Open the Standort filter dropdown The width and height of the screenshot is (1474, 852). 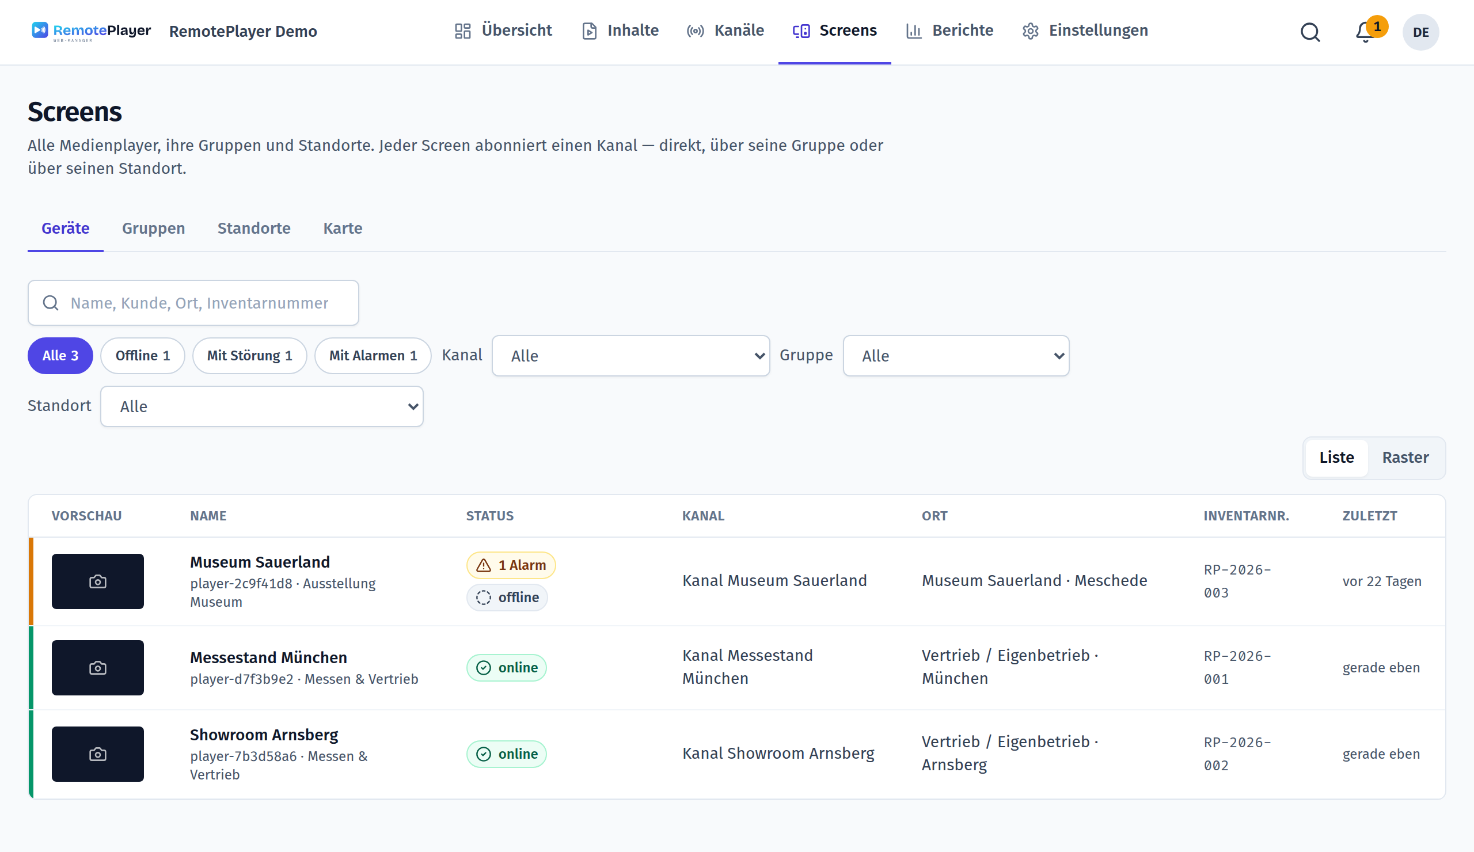tap(262, 407)
